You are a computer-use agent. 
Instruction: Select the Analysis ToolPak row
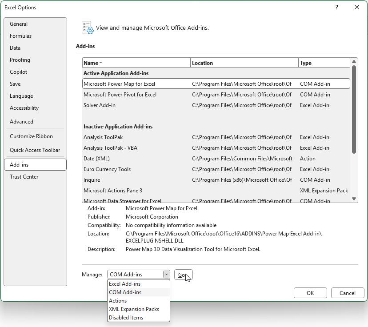216,137
